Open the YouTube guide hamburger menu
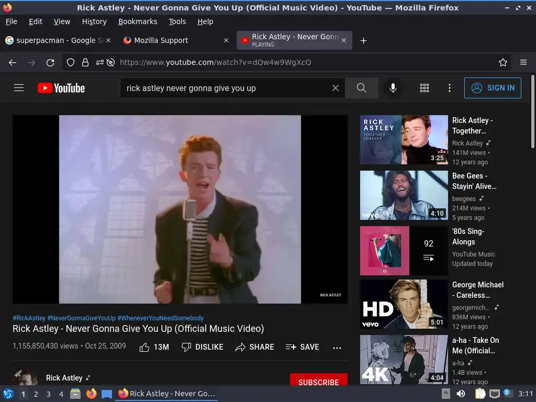This screenshot has height=402, width=536. [x=19, y=88]
